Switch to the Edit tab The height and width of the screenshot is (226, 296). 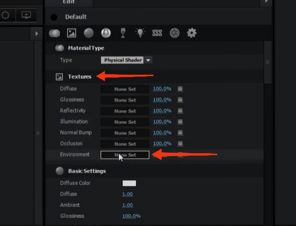pos(69,2)
